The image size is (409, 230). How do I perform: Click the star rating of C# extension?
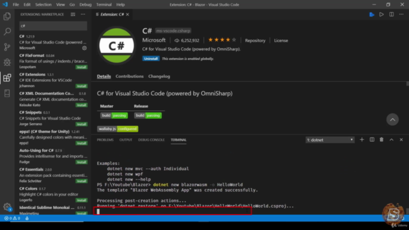point(222,40)
